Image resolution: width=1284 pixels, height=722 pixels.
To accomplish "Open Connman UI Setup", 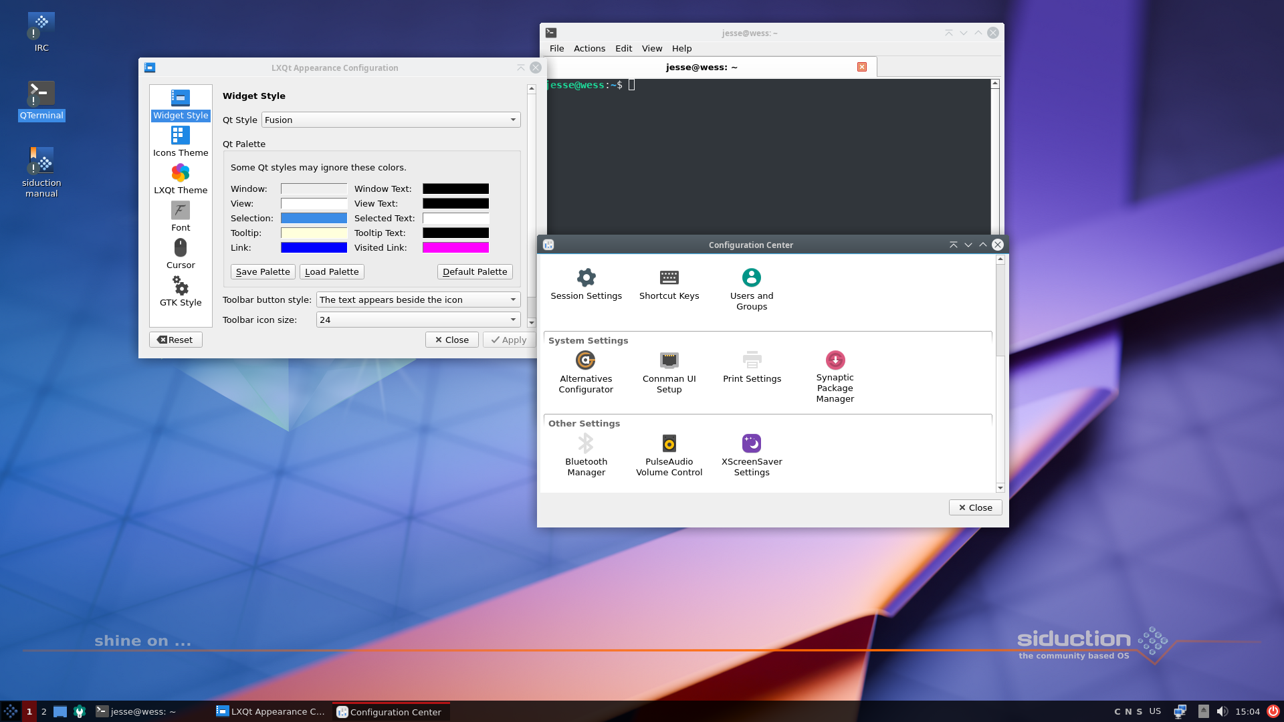I will [669, 372].
